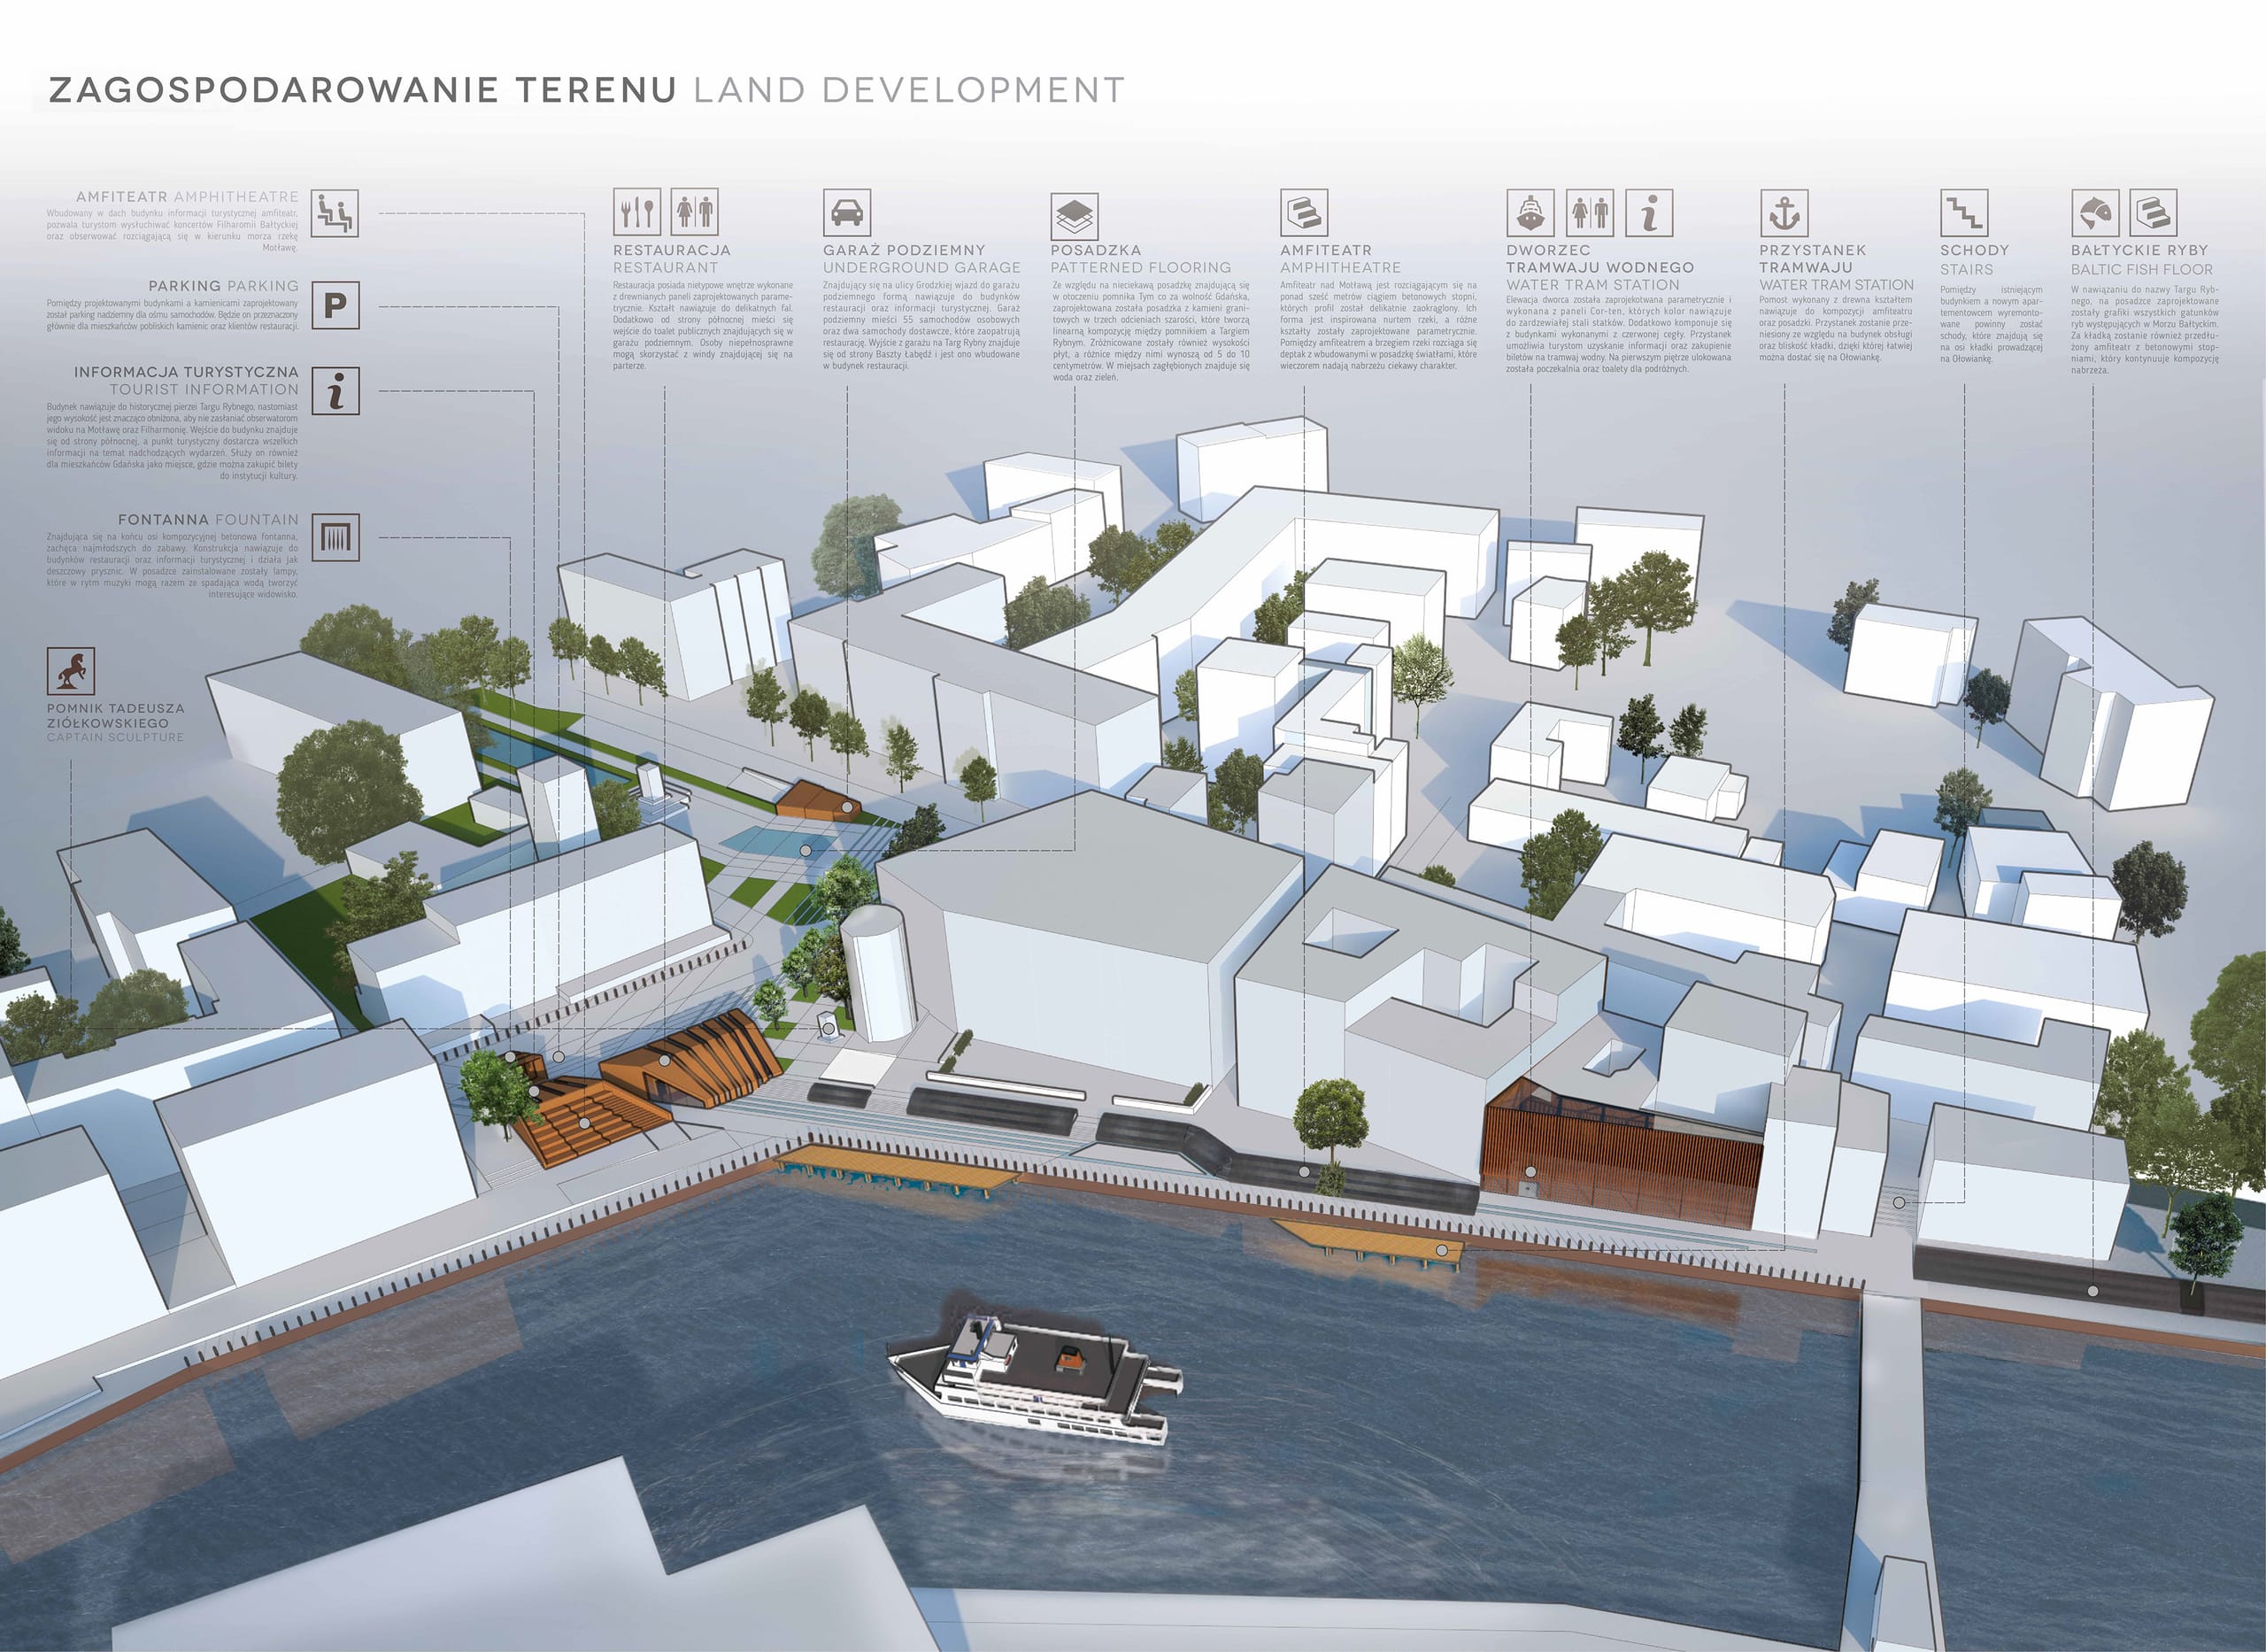Image resolution: width=2266 pixels, height=1652 pixels.
Task: Click the POSADZKA heading
Action: 1096,250
